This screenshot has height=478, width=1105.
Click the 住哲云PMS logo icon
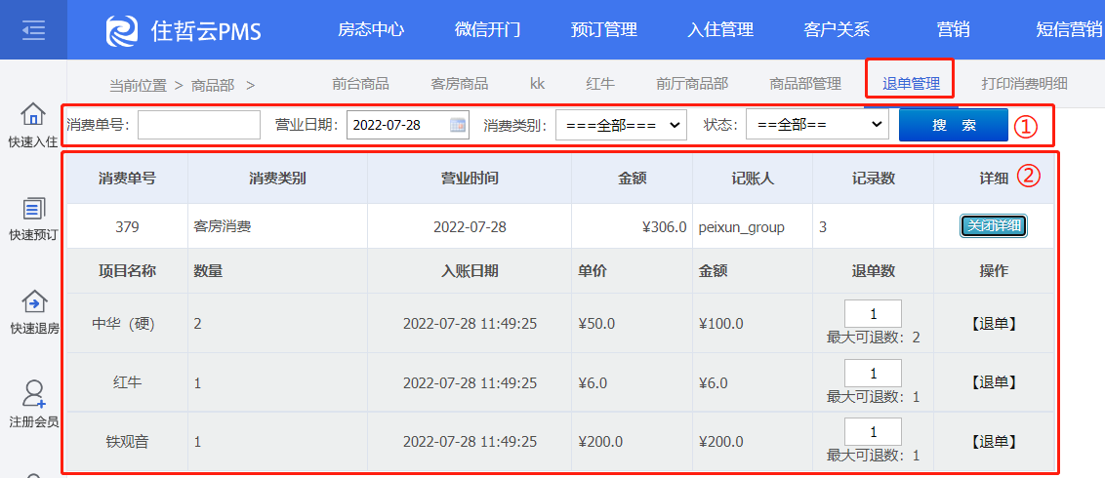[x=122, y=31]
